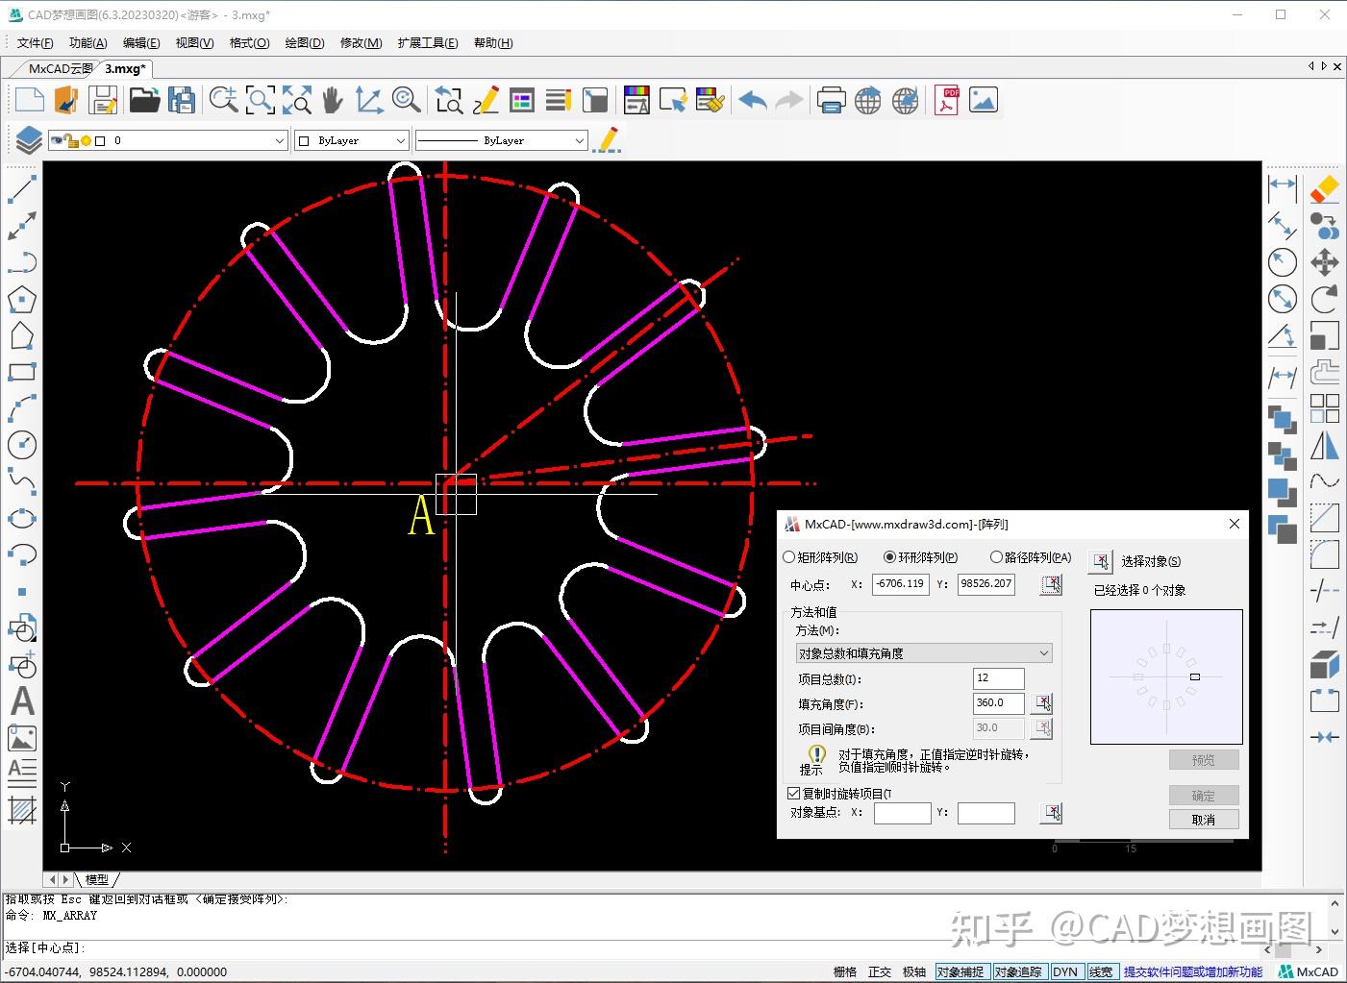Select the Polygon pentagon tool
The image size is (1347, 983).
pos(21,299)
